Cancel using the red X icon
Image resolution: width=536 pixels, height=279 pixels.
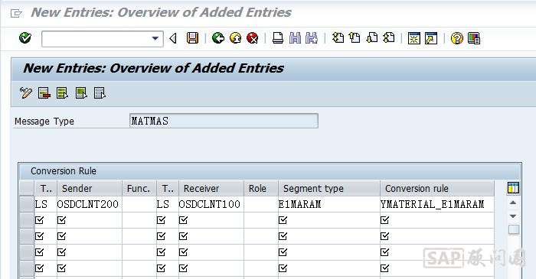coord(252,38)
